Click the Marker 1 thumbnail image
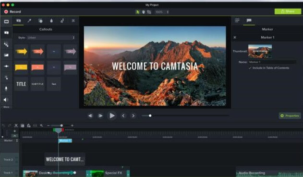This screenshot has height=177, width=303. pos(260,51)
